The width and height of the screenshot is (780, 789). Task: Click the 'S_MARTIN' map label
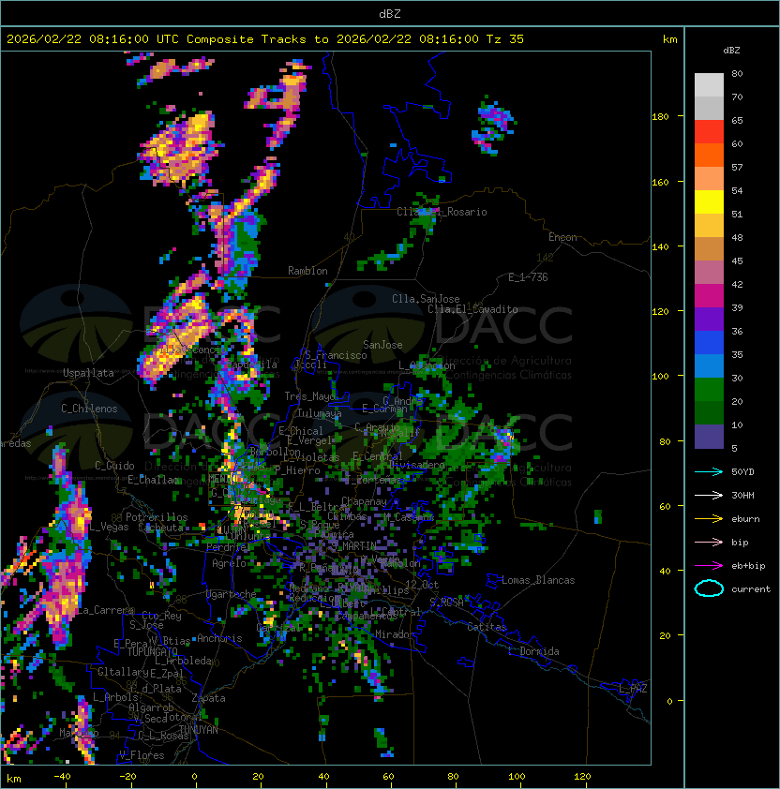point(354,546)
